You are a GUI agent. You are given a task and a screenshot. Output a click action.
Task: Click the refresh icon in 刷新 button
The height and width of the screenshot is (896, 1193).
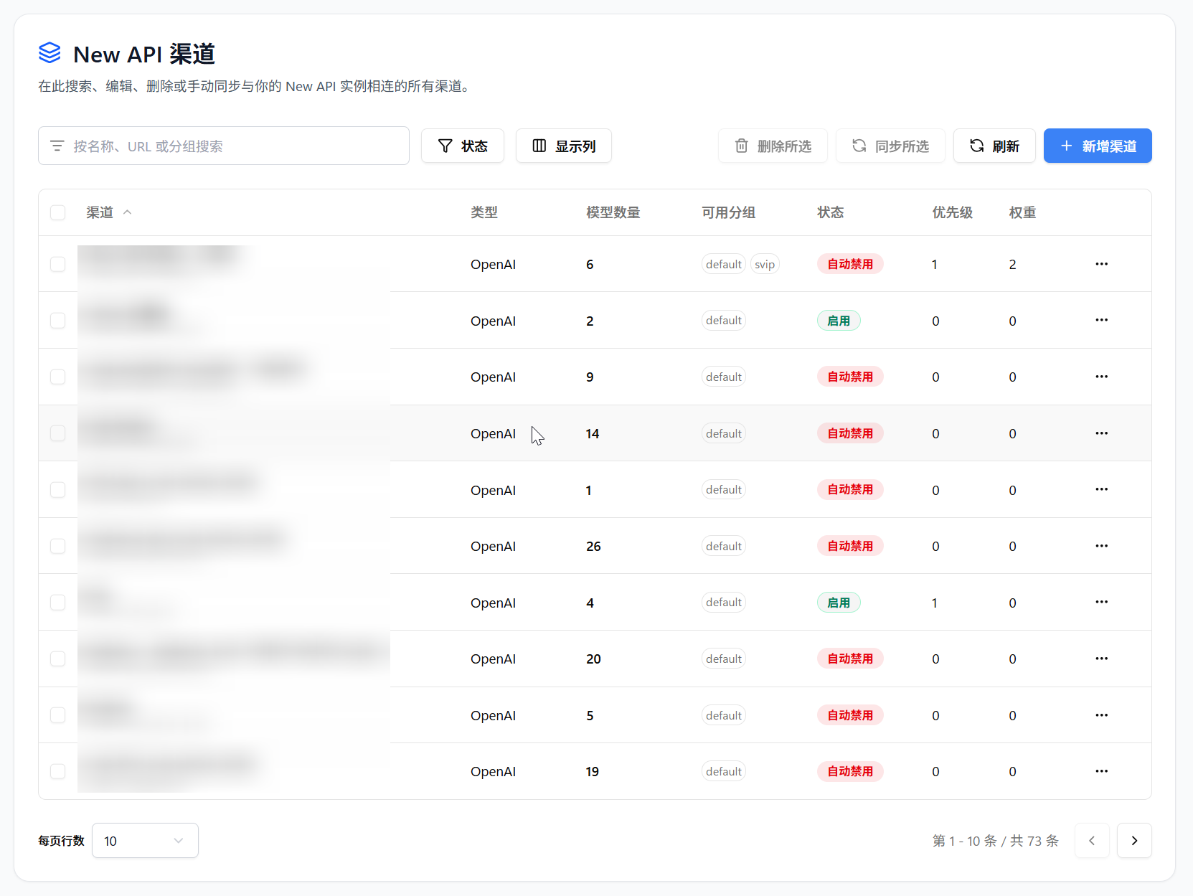point(976,146)
